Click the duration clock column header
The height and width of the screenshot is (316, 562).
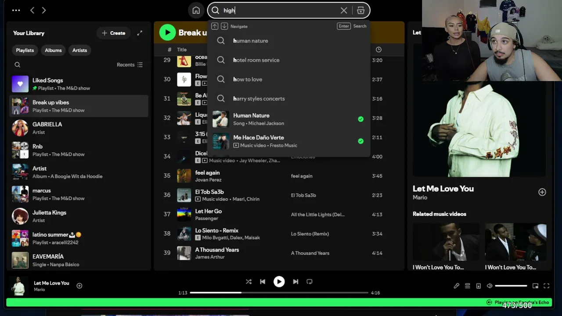coord(378,50)
